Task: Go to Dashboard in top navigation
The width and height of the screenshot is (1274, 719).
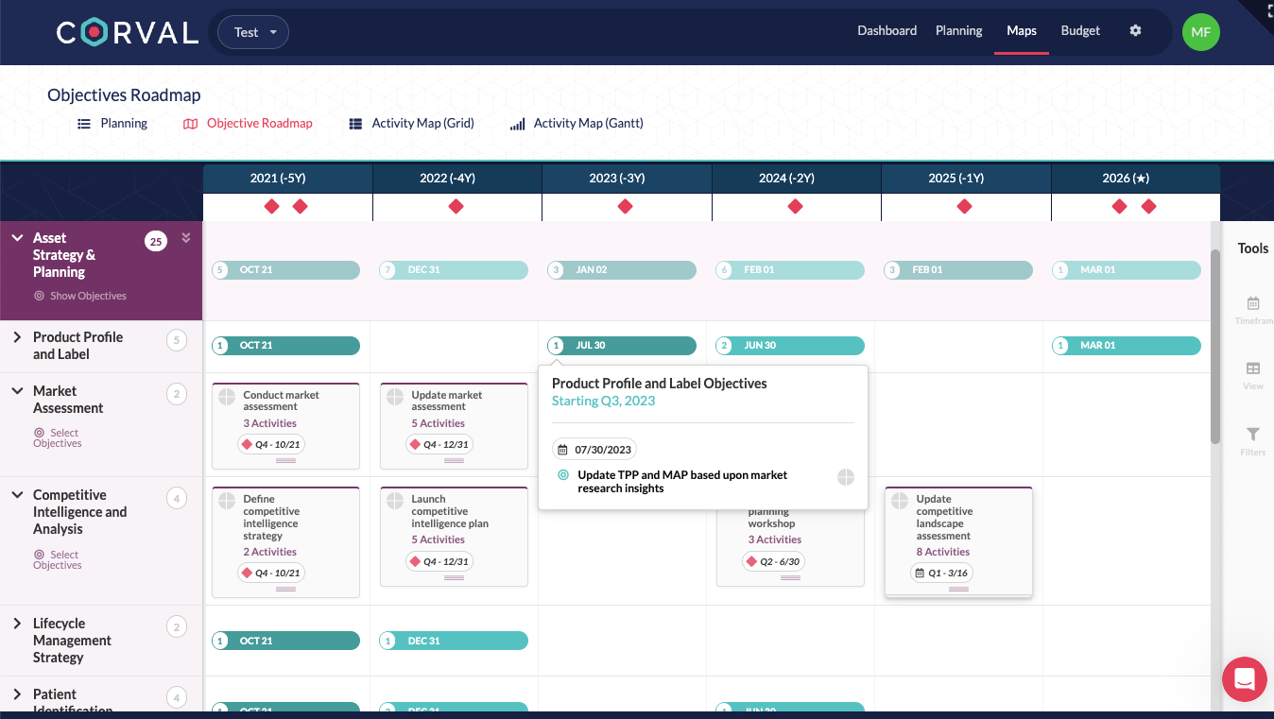Action: point(887,30)
